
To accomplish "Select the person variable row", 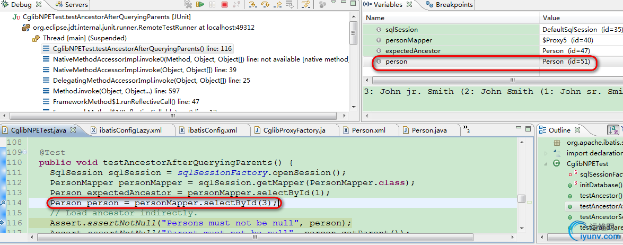I will [x=492, y=62].
